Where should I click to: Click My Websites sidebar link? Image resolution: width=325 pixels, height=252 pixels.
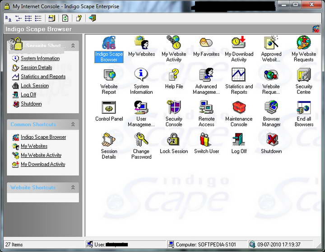point(34,146)
